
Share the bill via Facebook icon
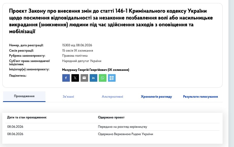click(66, 78)
